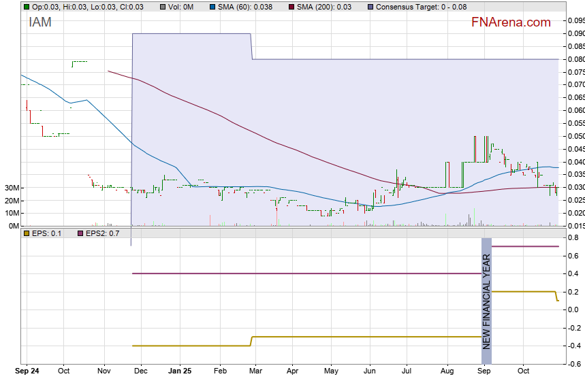
Task: Select the 0.090 price axis label
Action: click(x=575, y=33)
